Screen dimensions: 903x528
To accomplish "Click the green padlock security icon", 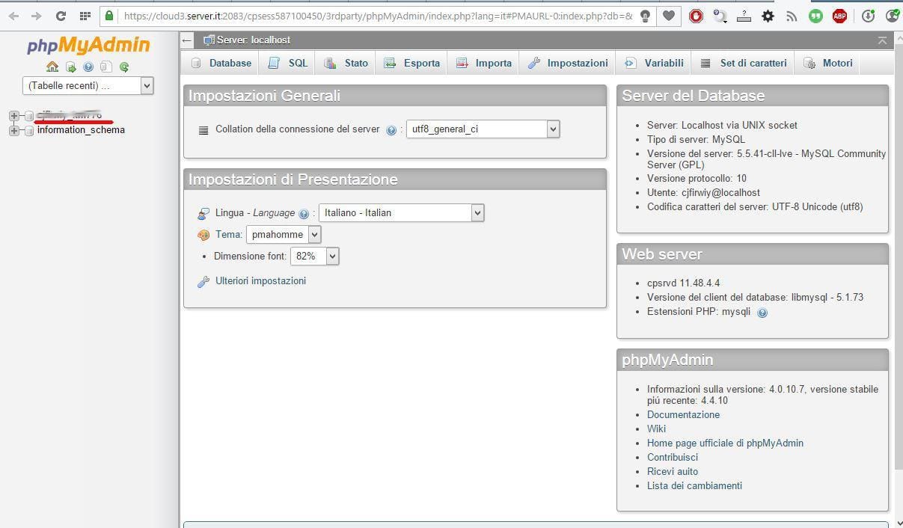I will (x=109, y=16).
